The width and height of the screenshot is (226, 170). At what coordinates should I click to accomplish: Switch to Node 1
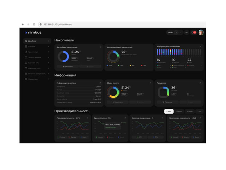pos(176,33)
